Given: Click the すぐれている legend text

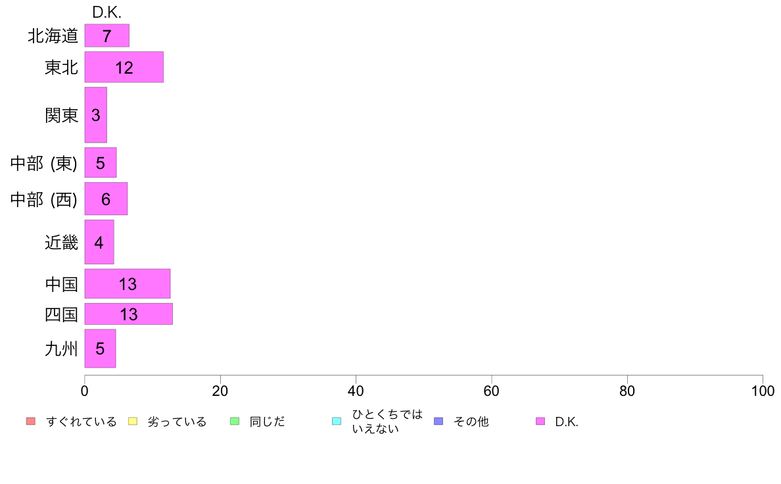Looking at the screenshot, I should click(x=81, y=422).
